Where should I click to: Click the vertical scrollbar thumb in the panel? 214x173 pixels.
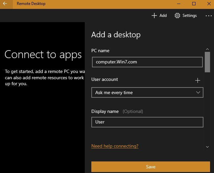207,62
